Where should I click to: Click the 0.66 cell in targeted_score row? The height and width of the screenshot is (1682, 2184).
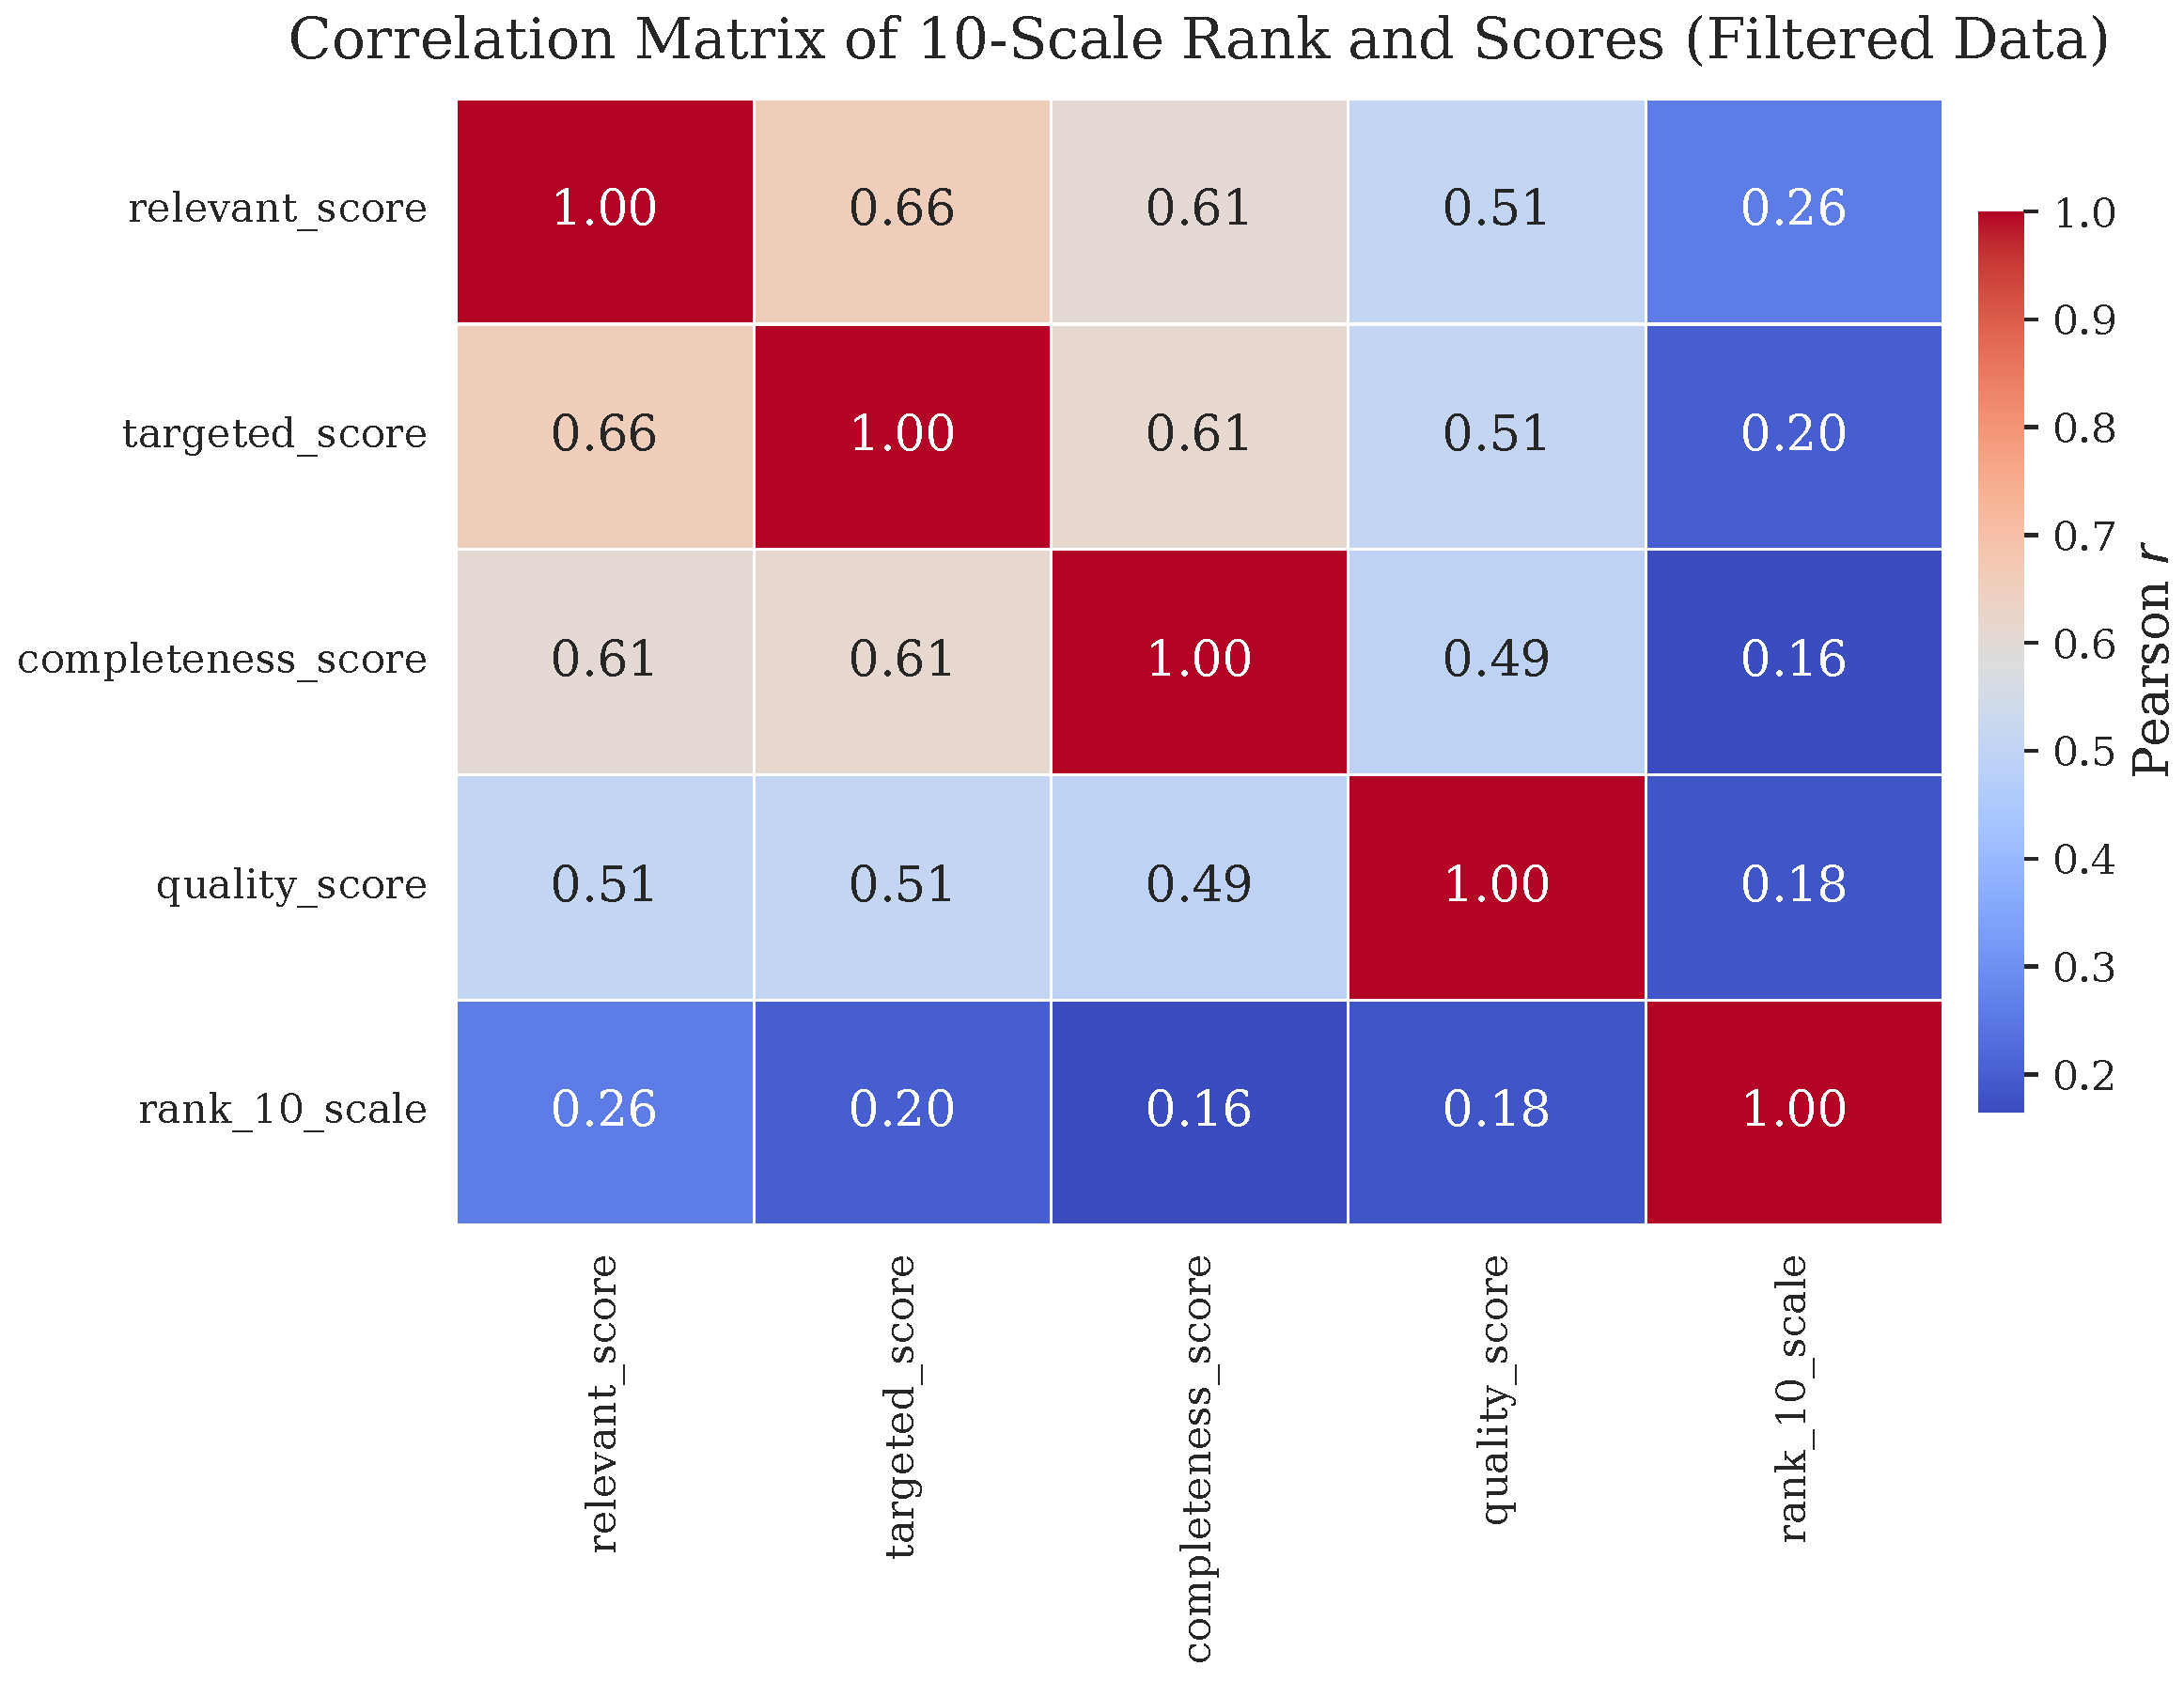tap(604, 435)
